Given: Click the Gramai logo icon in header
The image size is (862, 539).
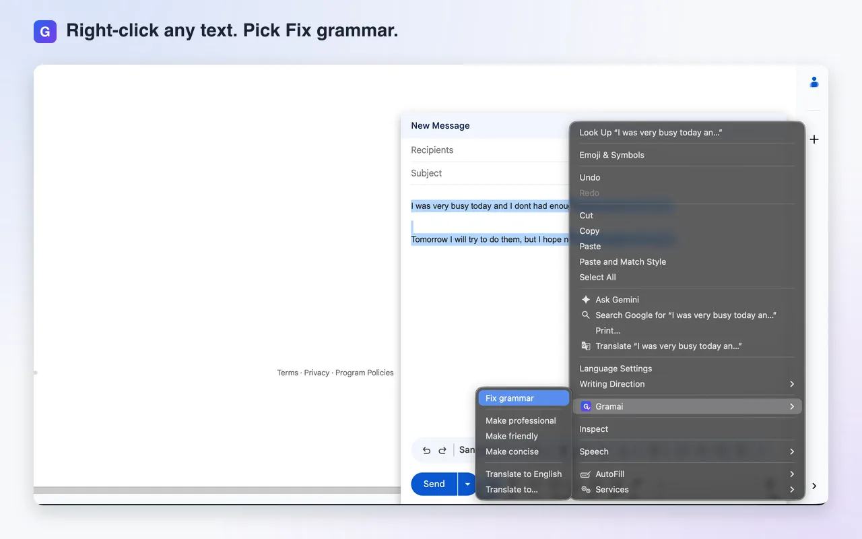Looking at the screenshot, I should [x=45, y=32].
